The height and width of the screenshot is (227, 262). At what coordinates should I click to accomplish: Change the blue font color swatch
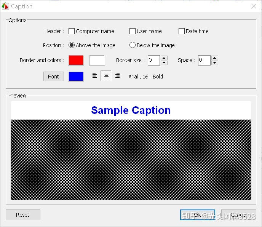point(76,77)
